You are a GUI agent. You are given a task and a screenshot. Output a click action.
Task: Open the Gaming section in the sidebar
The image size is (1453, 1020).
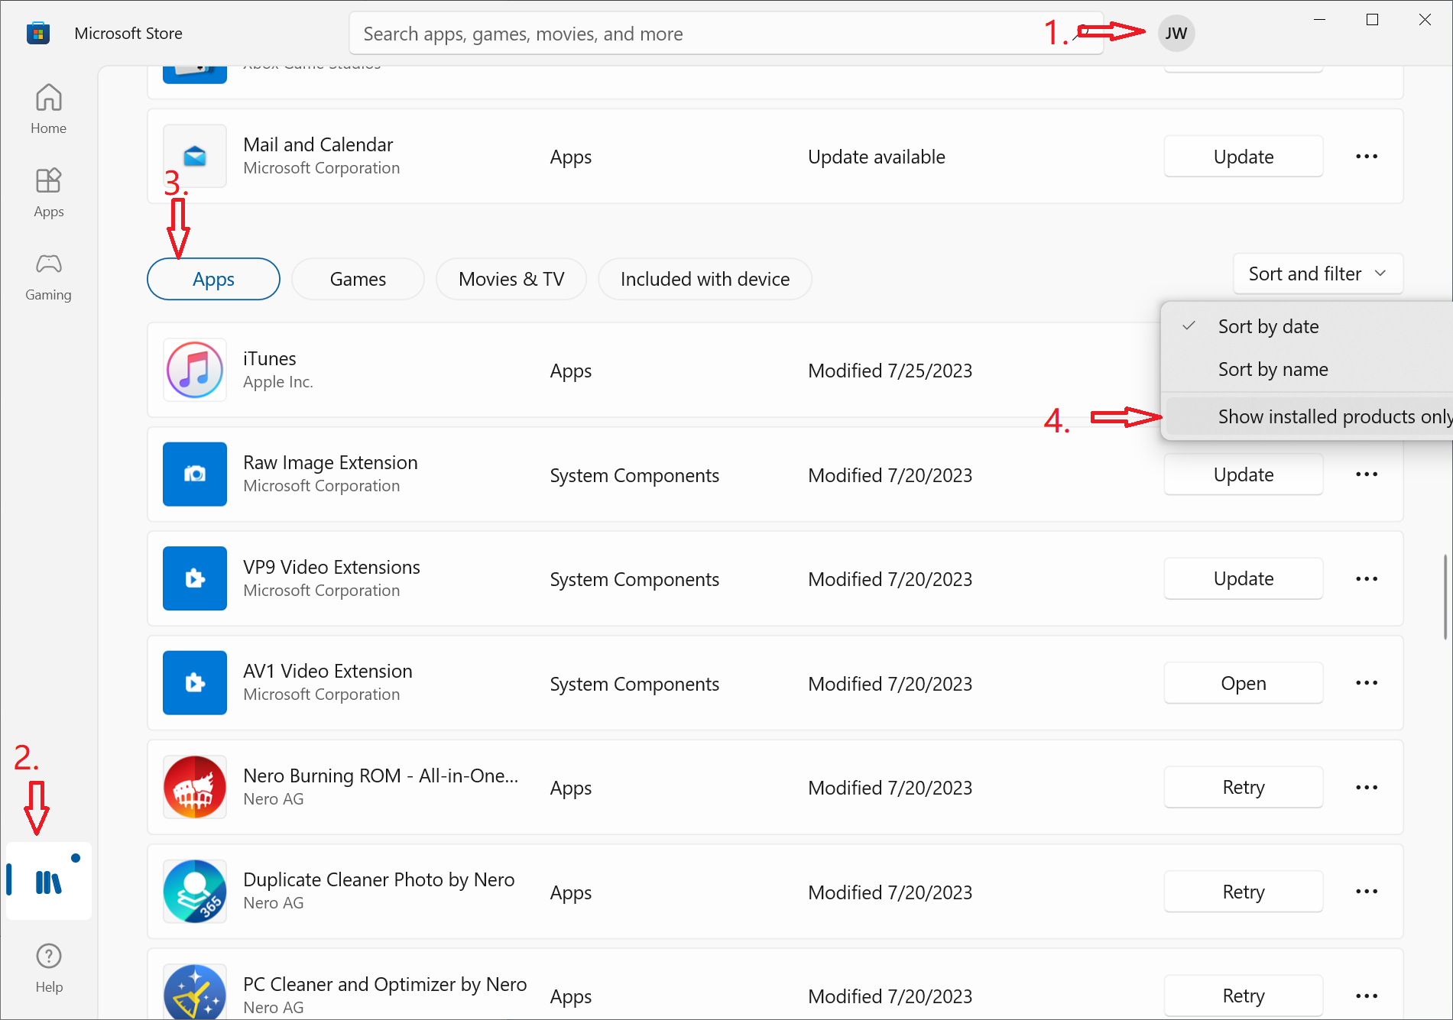[x=48, y=277]
